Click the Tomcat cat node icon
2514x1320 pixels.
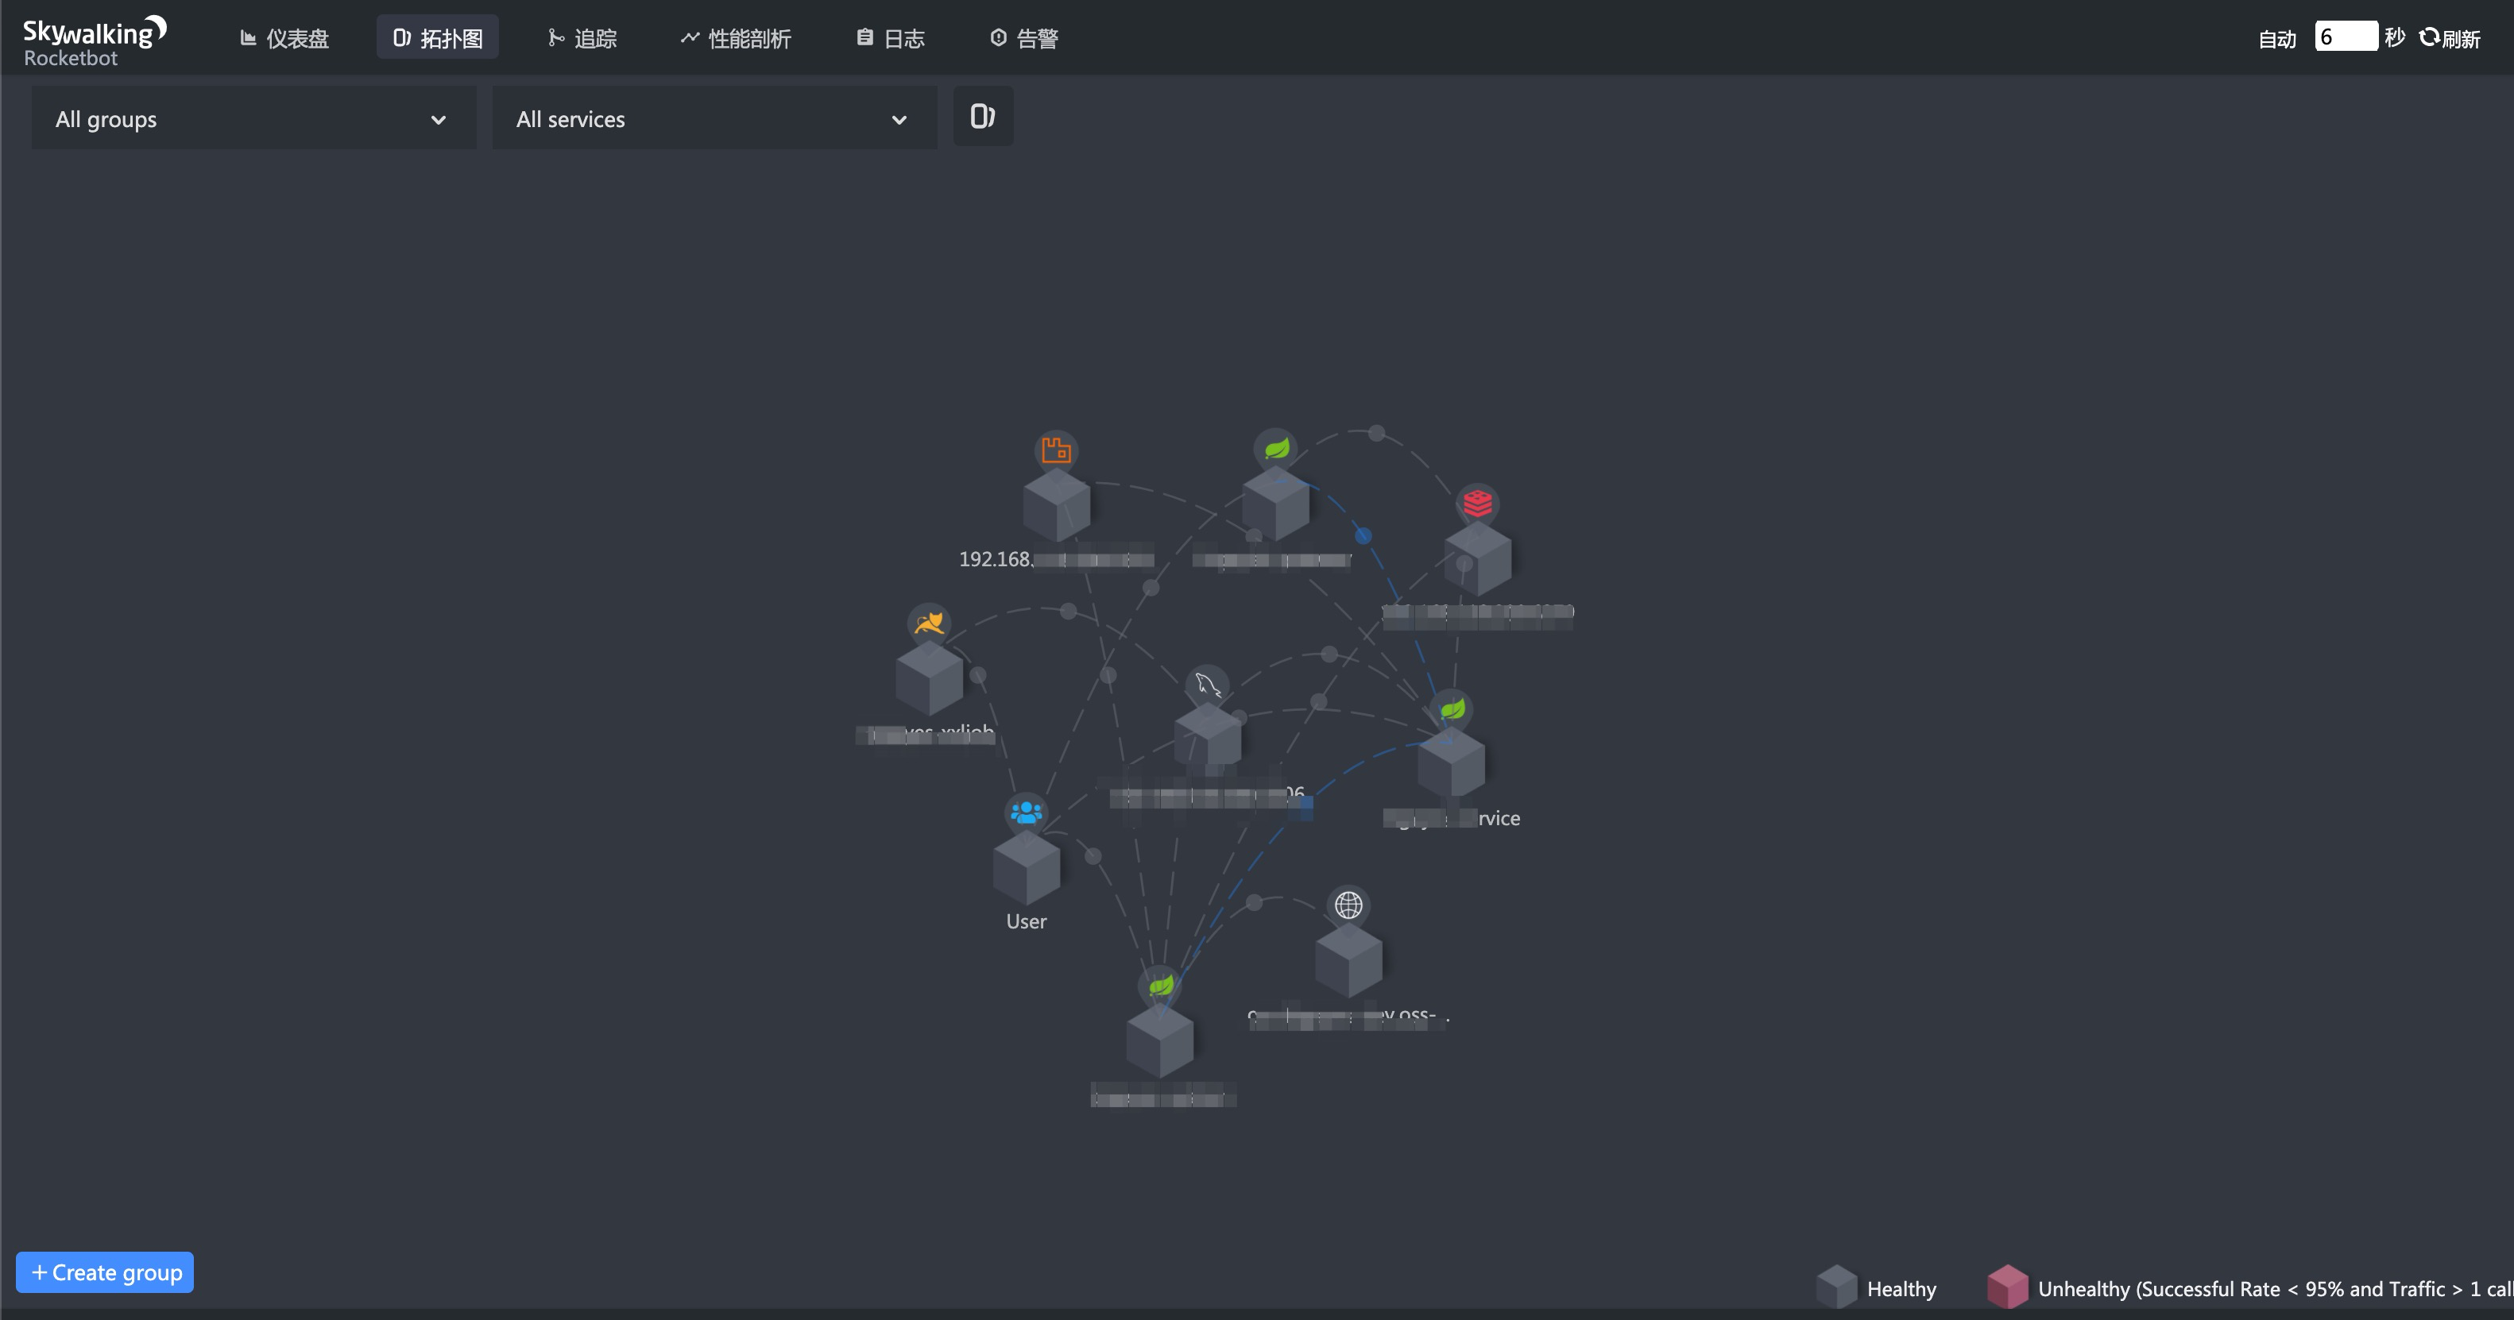point(929,623)
